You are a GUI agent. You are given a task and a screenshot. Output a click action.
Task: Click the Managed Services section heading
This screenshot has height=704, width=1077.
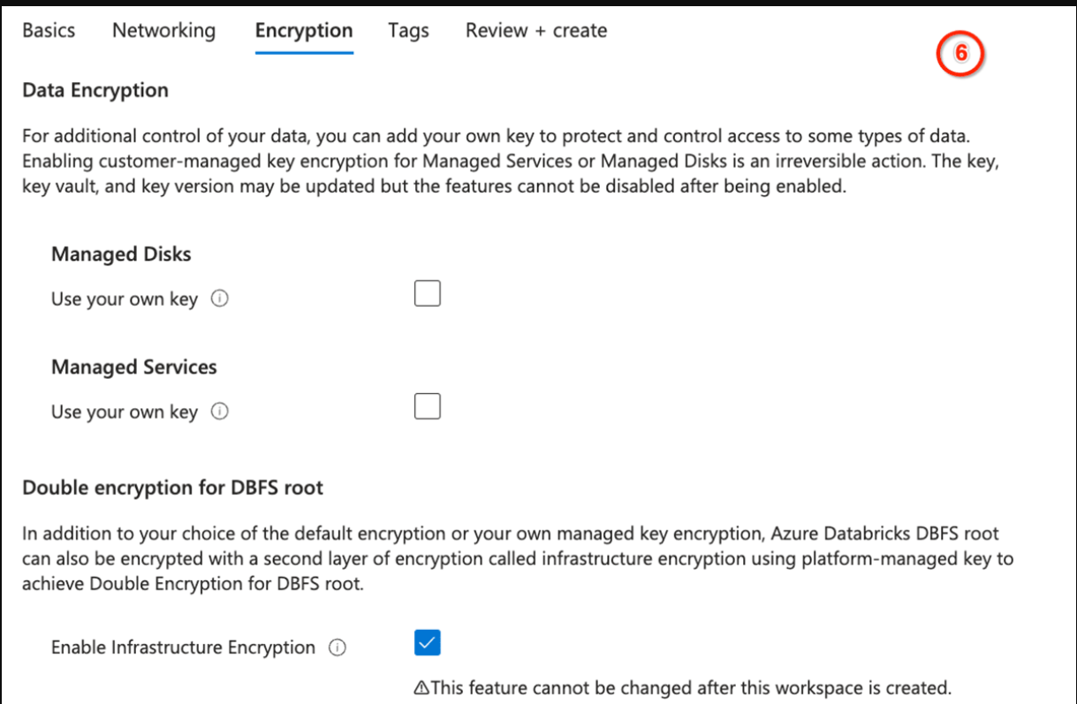click(134, 367)
